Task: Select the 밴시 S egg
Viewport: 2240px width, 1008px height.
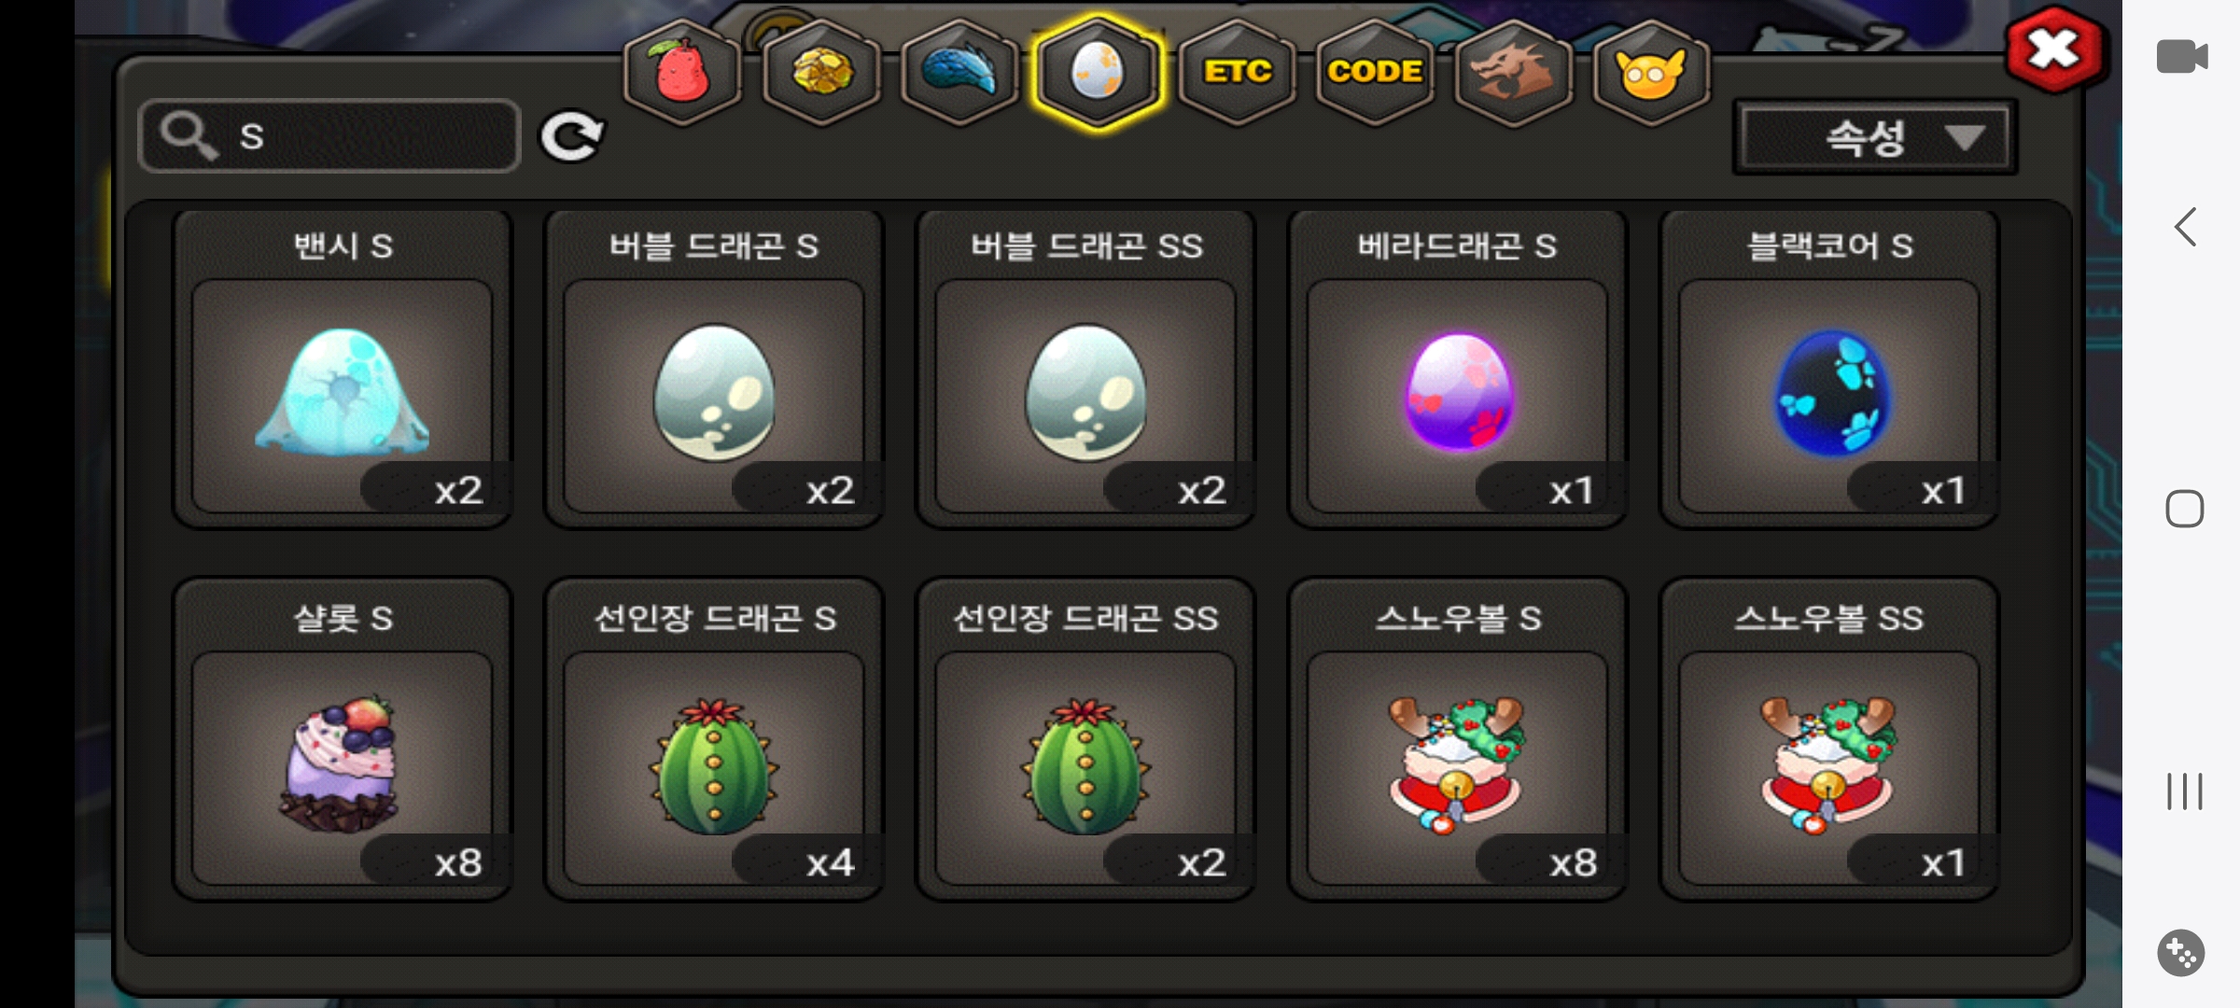Action: pyautogui.click(x=343, y=369)
